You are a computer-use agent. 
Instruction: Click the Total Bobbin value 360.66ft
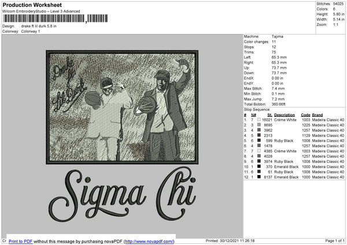(x=279, y=104)
